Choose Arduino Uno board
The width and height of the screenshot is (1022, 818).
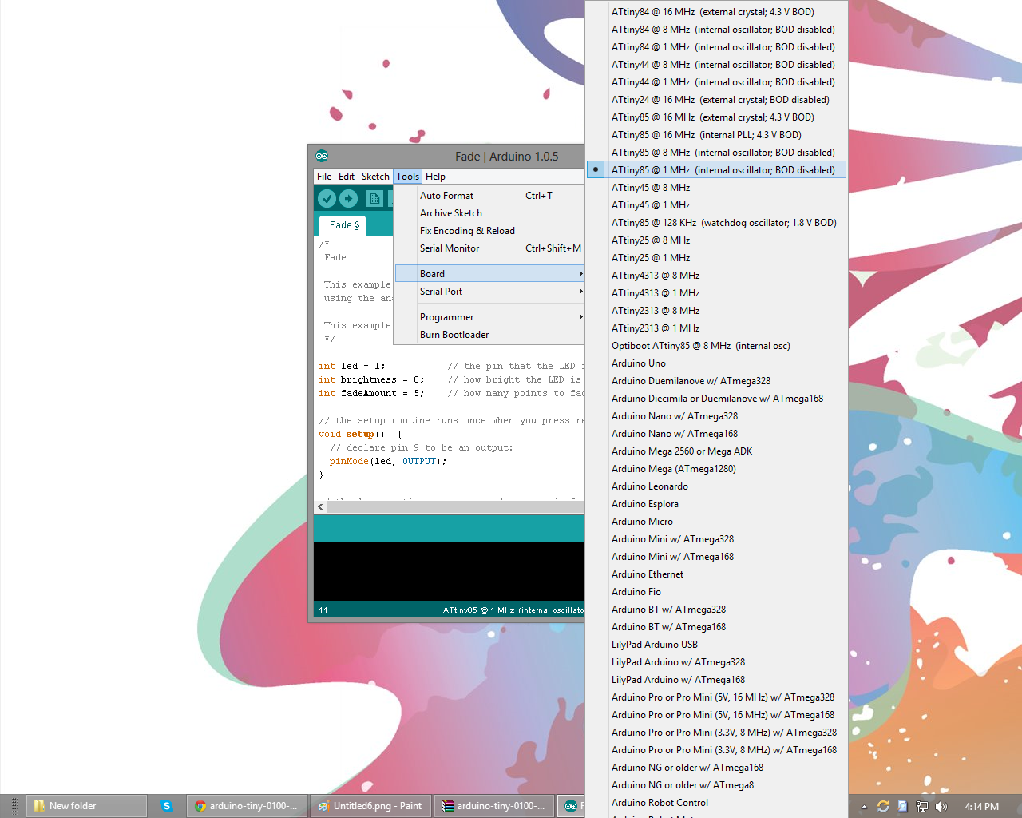pyautogui.click(x=716, y=363)
